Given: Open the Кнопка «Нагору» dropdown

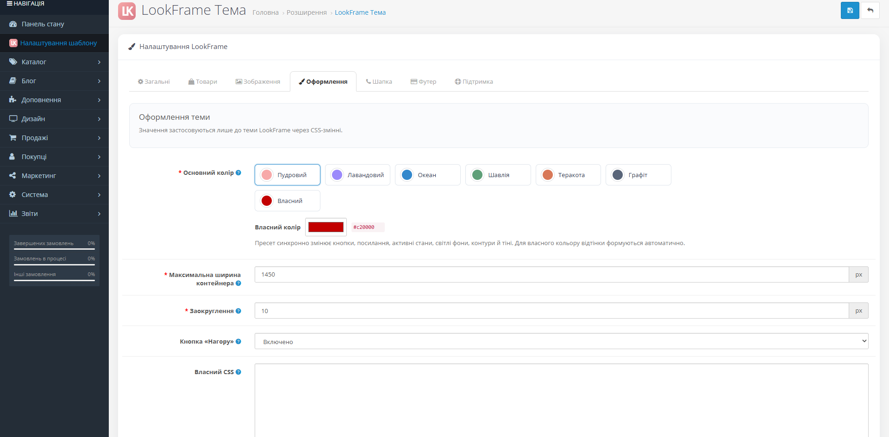Looking at the screenshot, I should pos(561,341).
